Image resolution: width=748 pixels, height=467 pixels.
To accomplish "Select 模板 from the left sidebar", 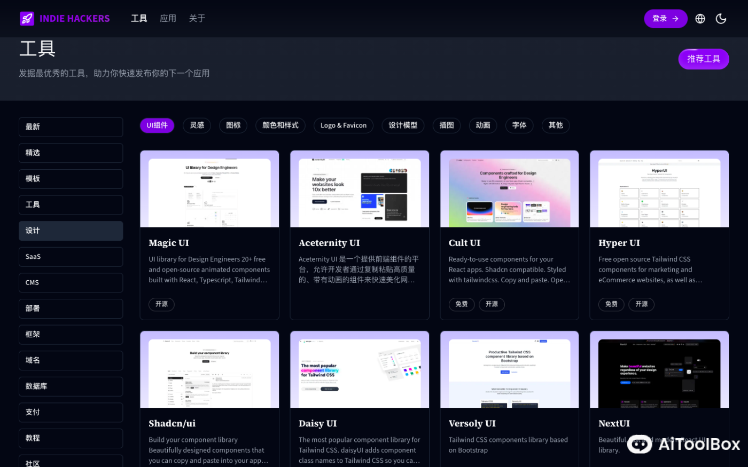I will [x=71, y=179].
